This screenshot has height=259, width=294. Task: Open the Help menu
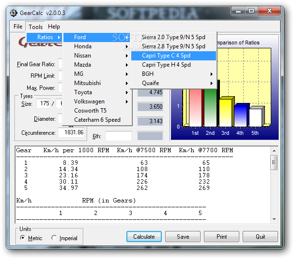pos(54,27)
